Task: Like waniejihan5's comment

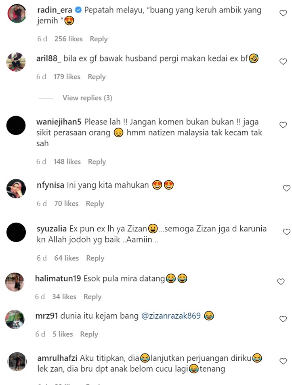Action: coord(283,125)
